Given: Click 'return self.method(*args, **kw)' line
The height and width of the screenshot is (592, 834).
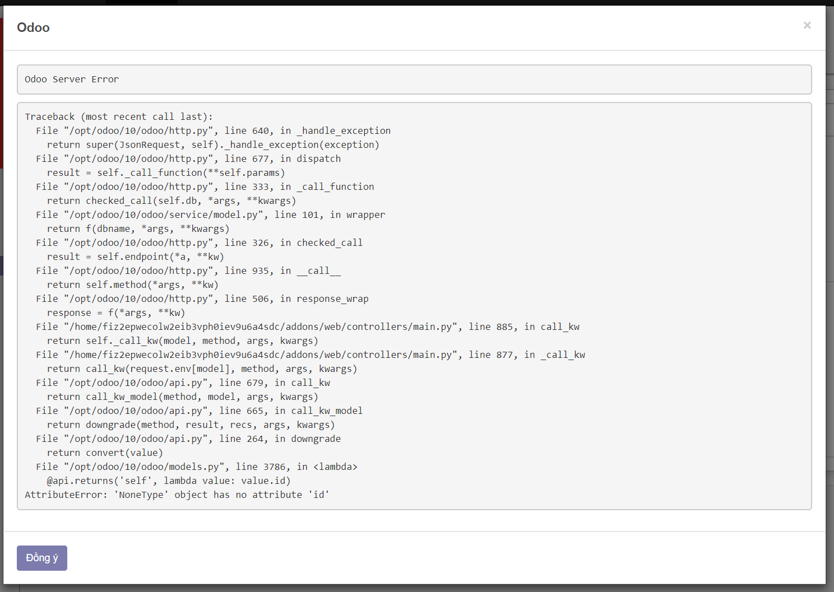Looking at the screenshot, I should [x=133, y=285].
